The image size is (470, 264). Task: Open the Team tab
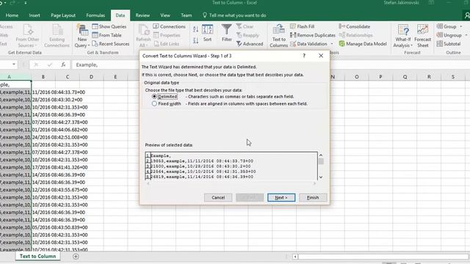pos(186,15)
